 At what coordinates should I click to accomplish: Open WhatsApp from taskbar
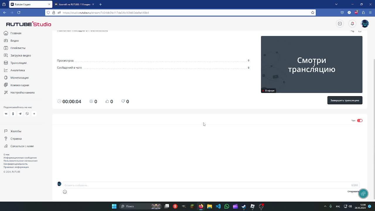click(x=227, y=206)
